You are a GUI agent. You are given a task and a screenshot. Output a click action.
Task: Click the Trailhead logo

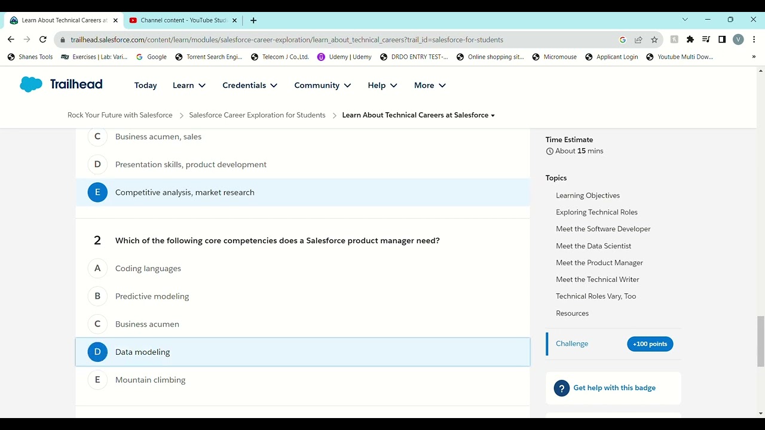(x=61, y=84)
